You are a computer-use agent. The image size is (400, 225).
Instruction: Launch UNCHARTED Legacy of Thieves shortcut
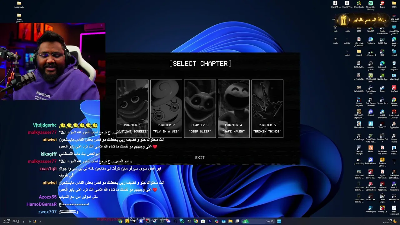(x=359, y=114)
